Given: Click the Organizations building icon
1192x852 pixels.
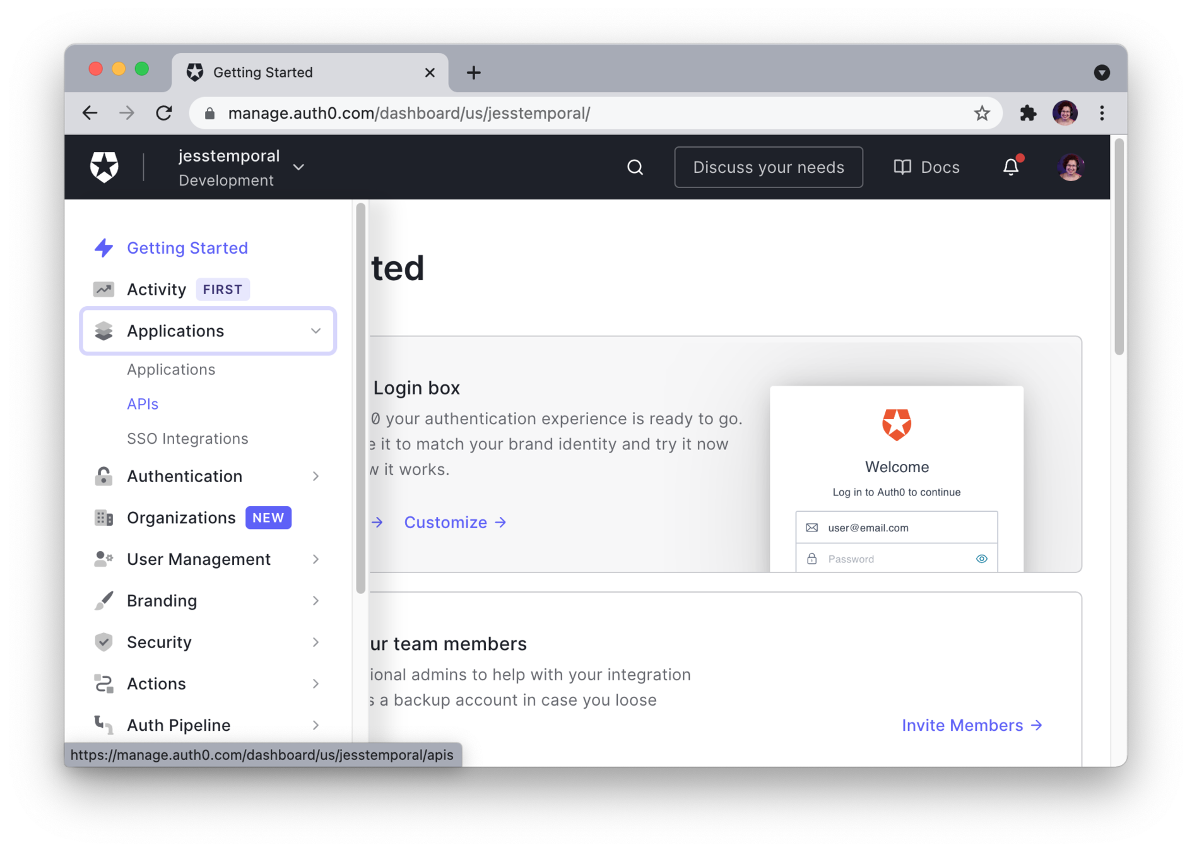Looking at the screenshot, I should click(x=103, y=518).
